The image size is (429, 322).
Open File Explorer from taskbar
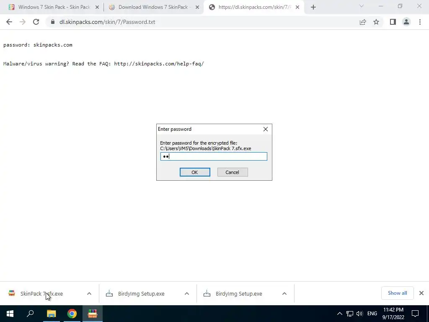[51, 314]
